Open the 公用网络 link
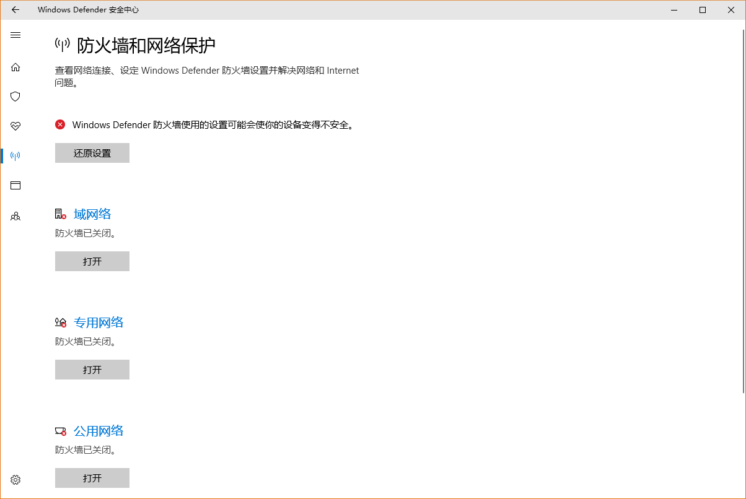Viewport: 746px width, 499px height. click(99, 431)
